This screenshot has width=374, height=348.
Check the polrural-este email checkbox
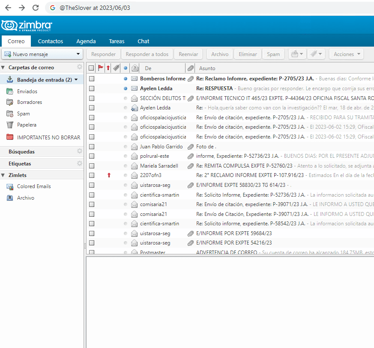point(92,156)
